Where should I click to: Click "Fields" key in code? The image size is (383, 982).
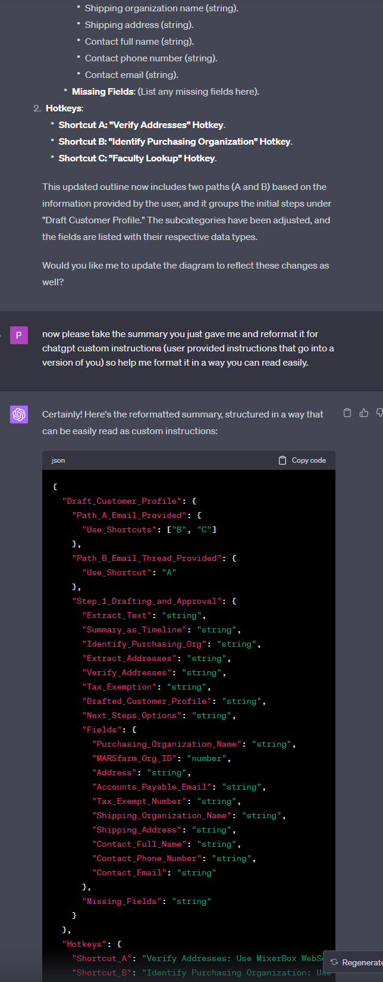tap(102, 730)
